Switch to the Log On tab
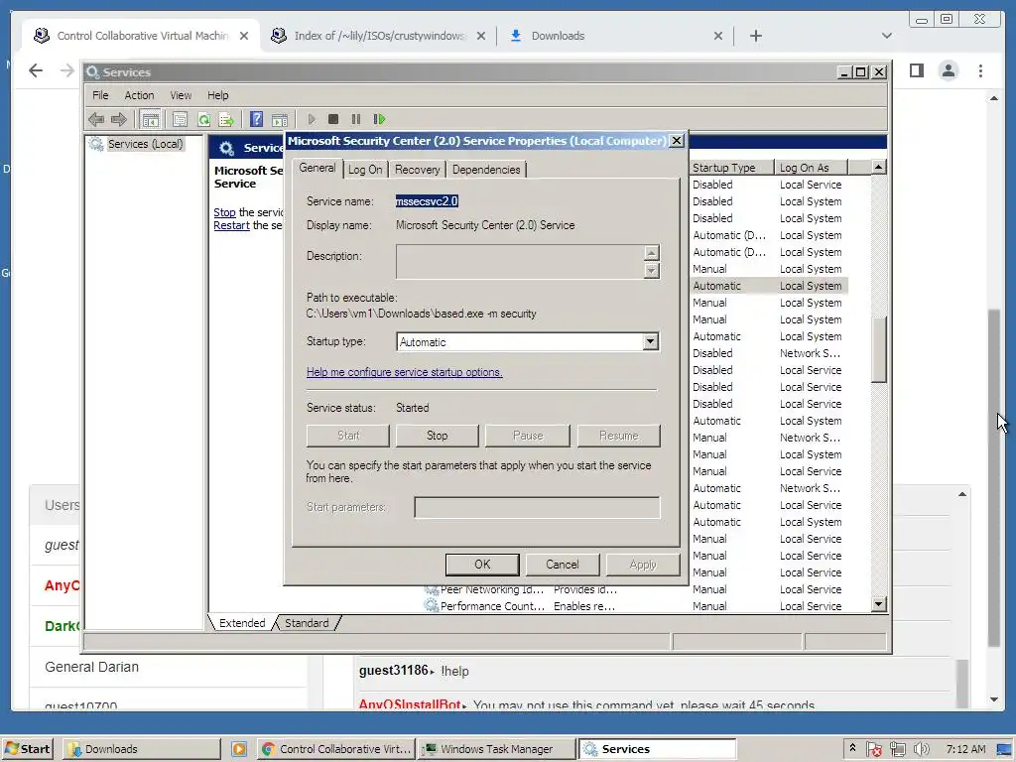This screenshot has width=1016, height=762. tap(365, 170)
